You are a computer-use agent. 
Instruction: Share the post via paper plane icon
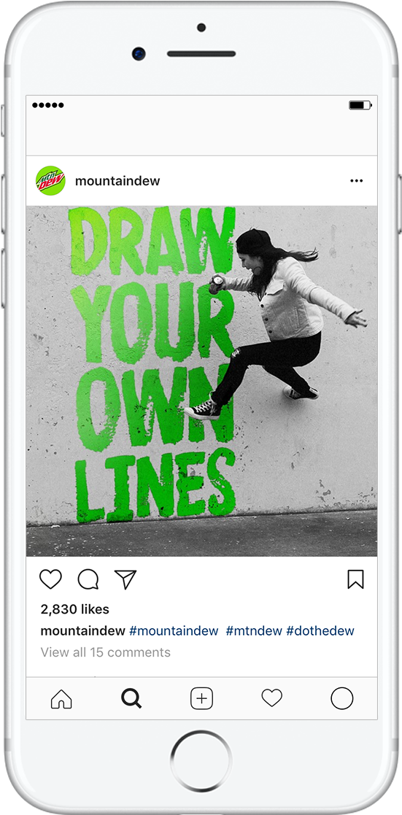tap(125, 579)
